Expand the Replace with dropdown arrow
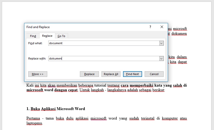 (x=161, y=59)
